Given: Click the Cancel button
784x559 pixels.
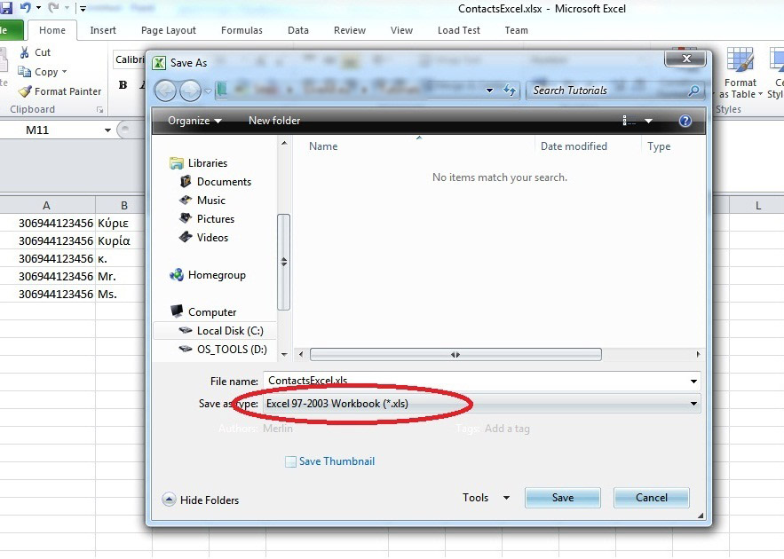Looking at the screenshot, I should coord(652,498).
